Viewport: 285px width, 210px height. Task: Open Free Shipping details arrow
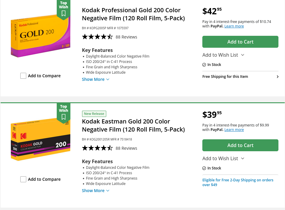click(278, 77)
